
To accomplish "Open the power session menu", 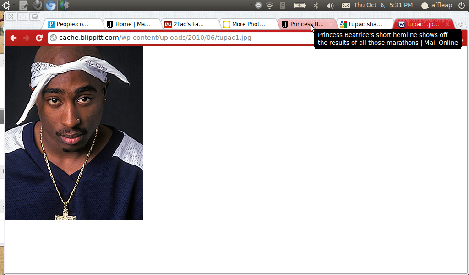I will (462, 5).
